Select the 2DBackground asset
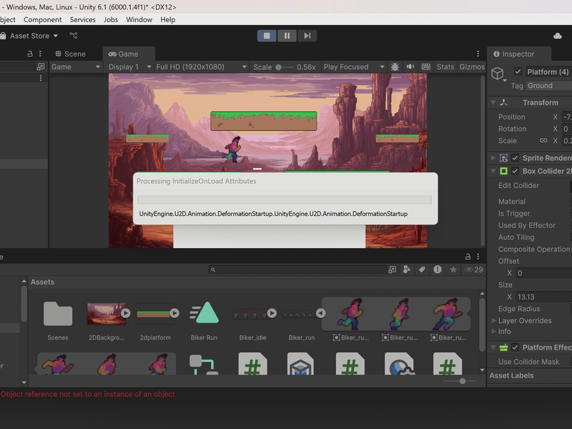 click(x=106, y=321)
